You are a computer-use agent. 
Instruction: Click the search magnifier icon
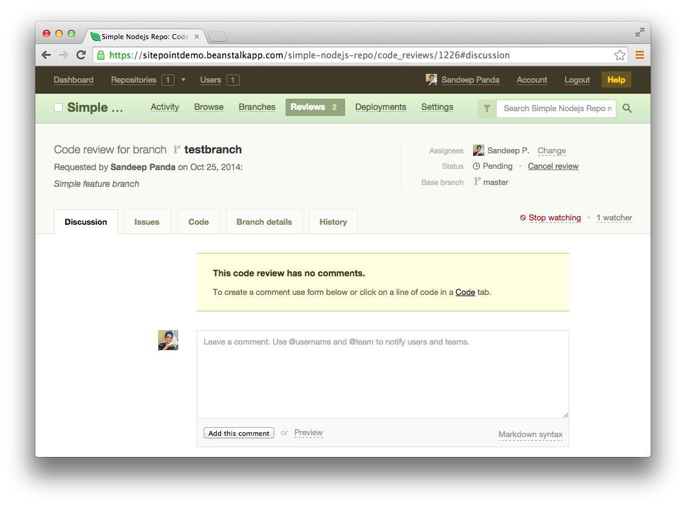click(x=627, y=109)
